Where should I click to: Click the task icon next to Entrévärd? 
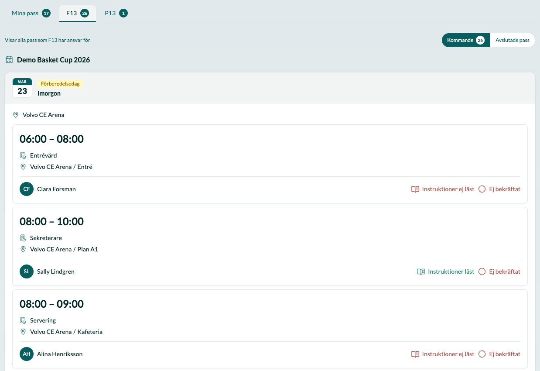pos(23,155)
